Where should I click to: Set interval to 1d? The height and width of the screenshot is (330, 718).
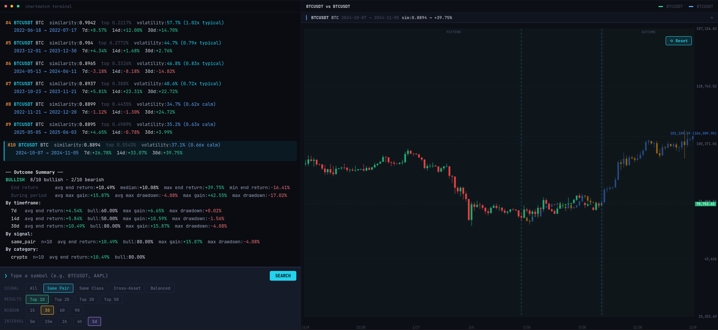(x=94, y=321)
